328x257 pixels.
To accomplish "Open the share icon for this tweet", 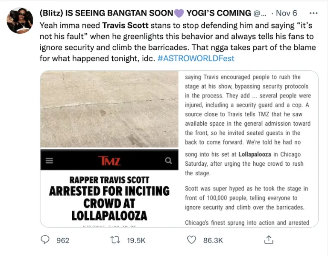I will pos(268,240).
